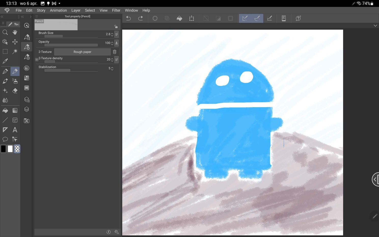Select the Fill bucket tool

pyautogui.click(x=5, y=110)
